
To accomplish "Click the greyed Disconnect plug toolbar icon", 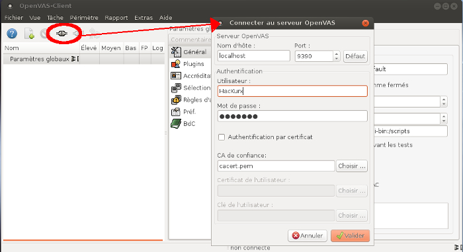I will 78,34.
